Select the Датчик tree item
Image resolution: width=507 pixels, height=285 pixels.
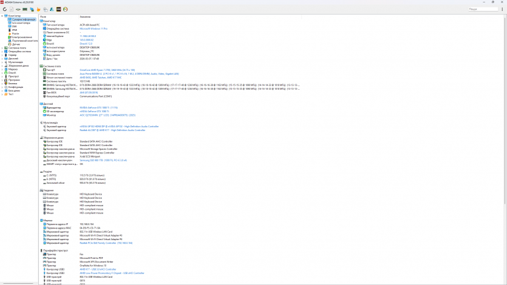[16, 44]
